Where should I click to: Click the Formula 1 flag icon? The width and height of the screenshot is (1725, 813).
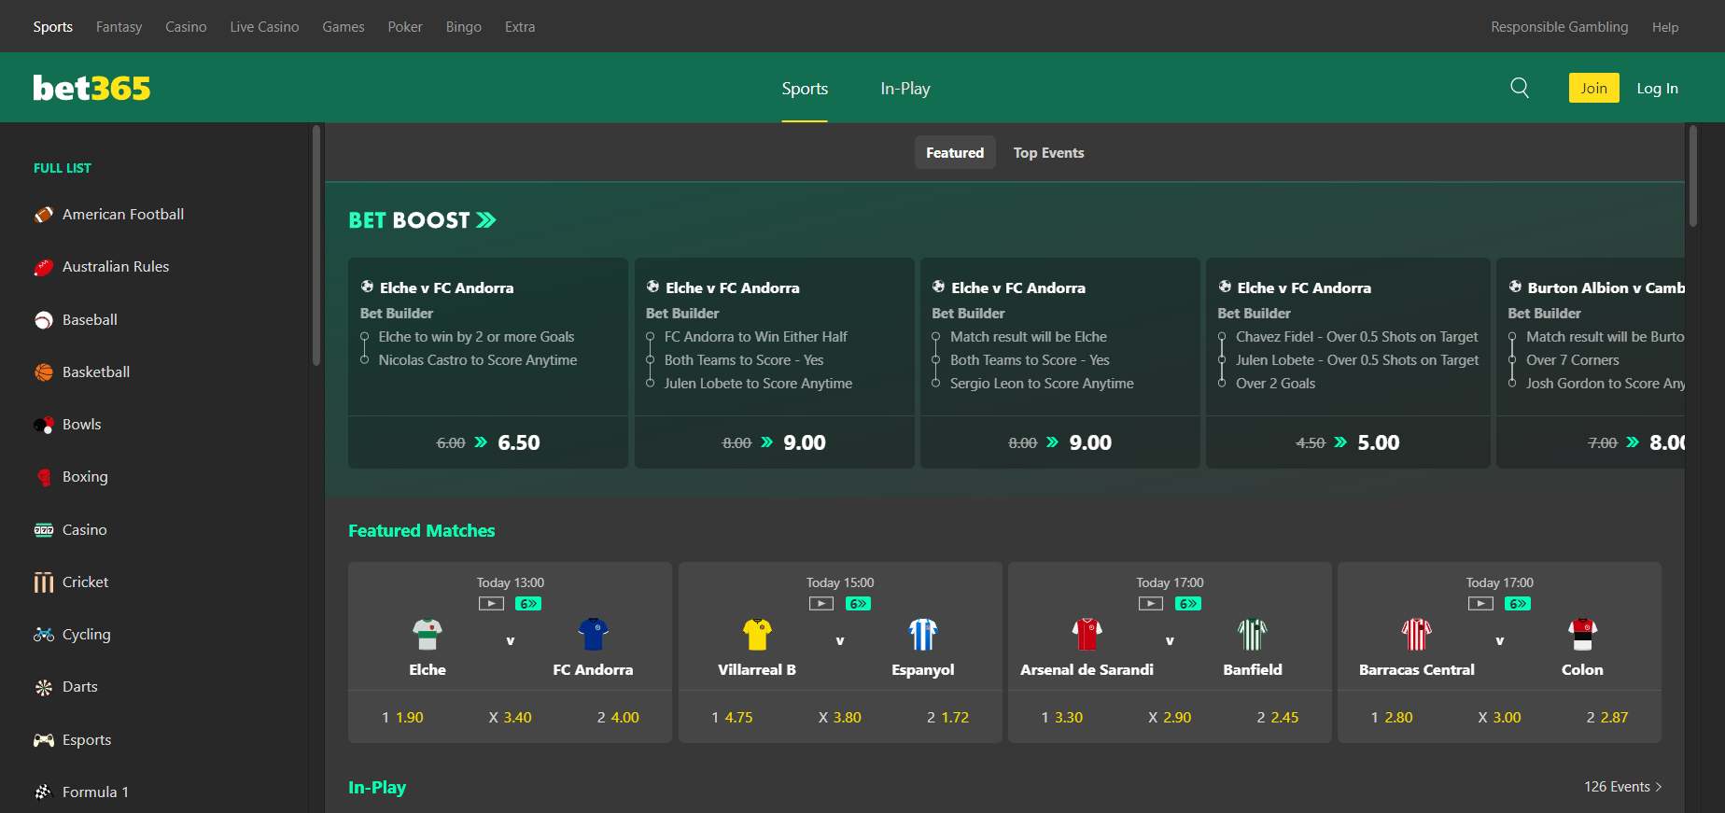pyautogui.click(x=44, y=792)
